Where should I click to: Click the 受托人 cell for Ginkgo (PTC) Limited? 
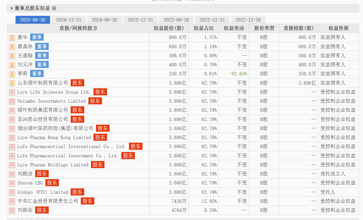click(x=328, y=192)
